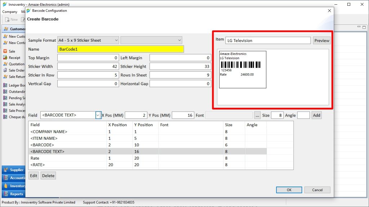Click the Y Position column header

point(146,125)
